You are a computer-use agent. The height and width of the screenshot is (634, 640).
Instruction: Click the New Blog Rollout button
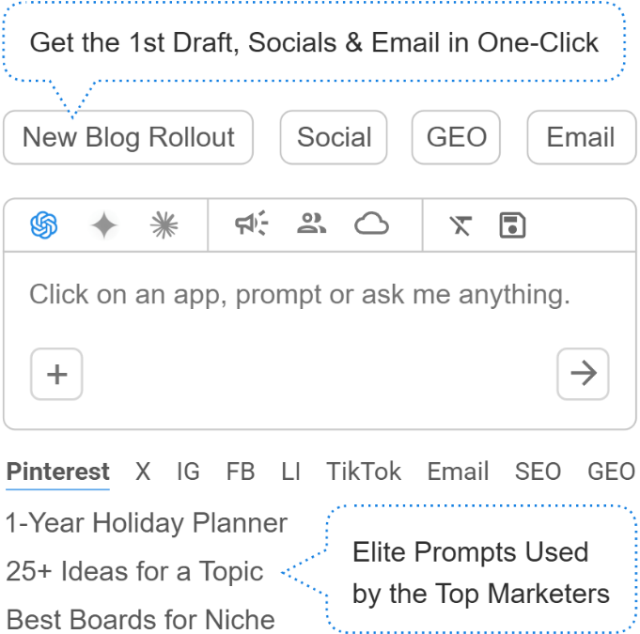point(128,137)
